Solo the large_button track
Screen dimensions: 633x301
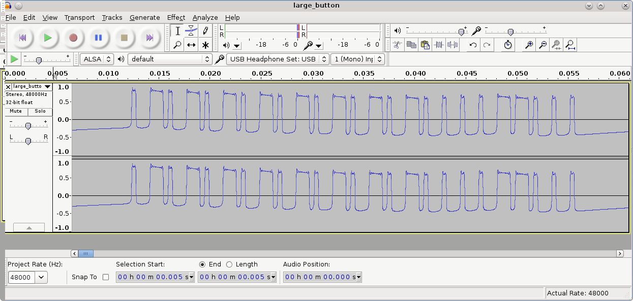[40, 111]
